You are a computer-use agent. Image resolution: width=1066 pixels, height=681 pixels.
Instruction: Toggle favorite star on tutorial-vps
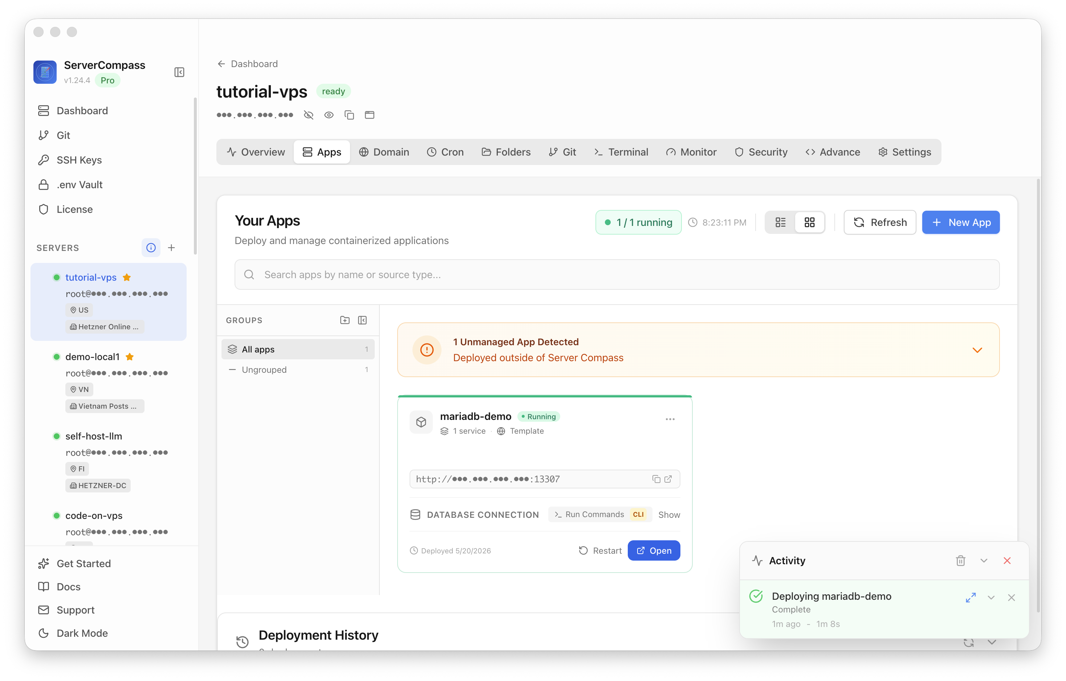coord(127,277)
